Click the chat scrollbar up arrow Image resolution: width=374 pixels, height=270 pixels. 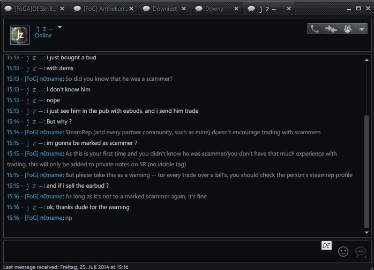[x=367, y=60]
